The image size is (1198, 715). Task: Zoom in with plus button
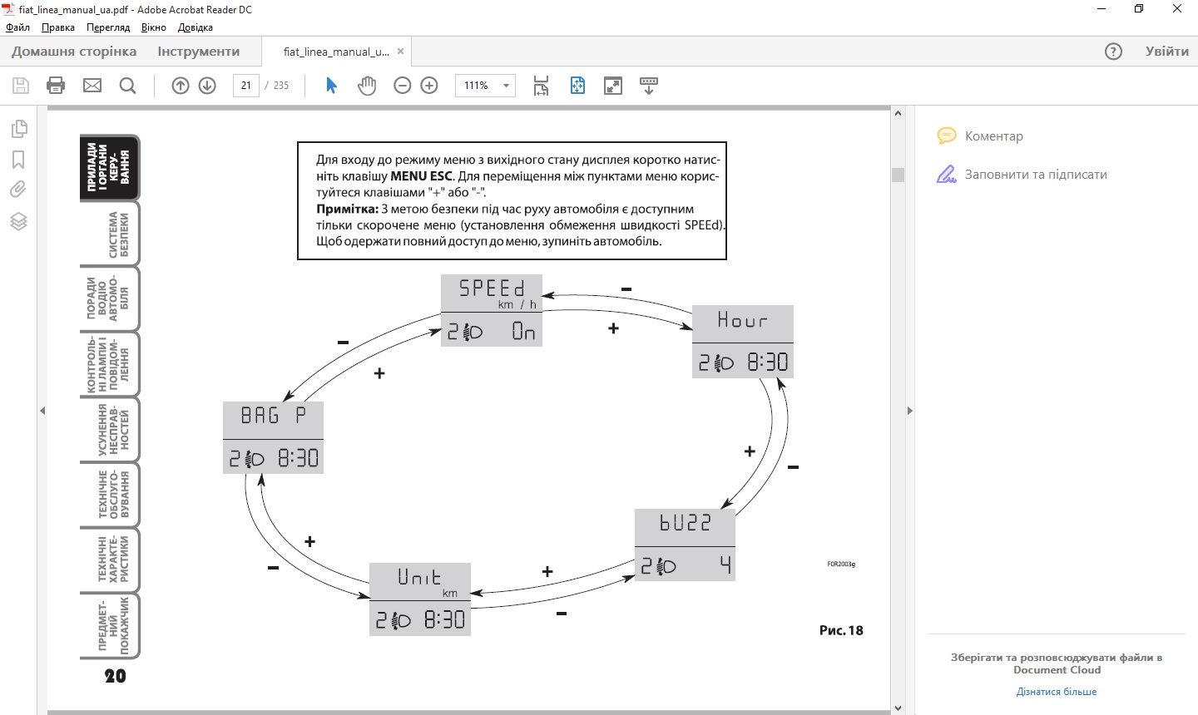pos(429,86)
